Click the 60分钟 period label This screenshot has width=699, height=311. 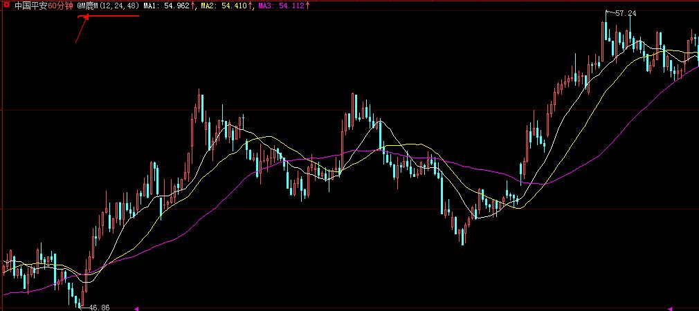(60, 6)
